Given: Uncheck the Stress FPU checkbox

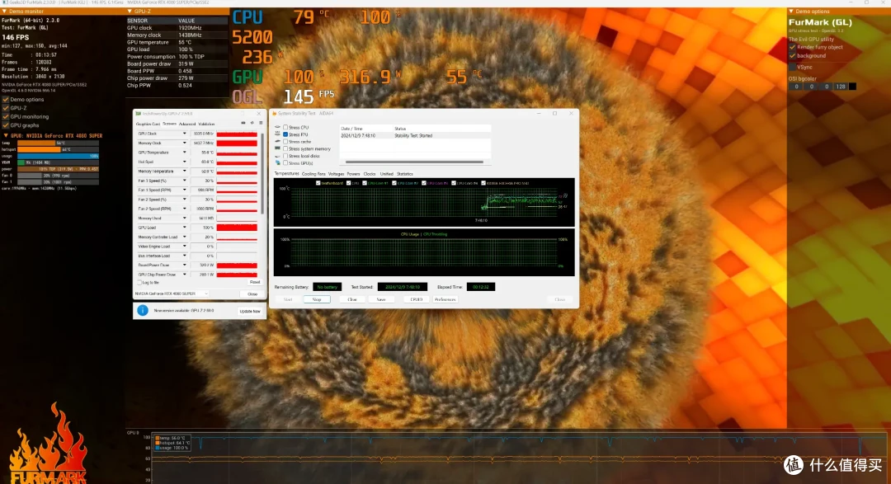Looking at the screenshot, I should tap(285, 134).
